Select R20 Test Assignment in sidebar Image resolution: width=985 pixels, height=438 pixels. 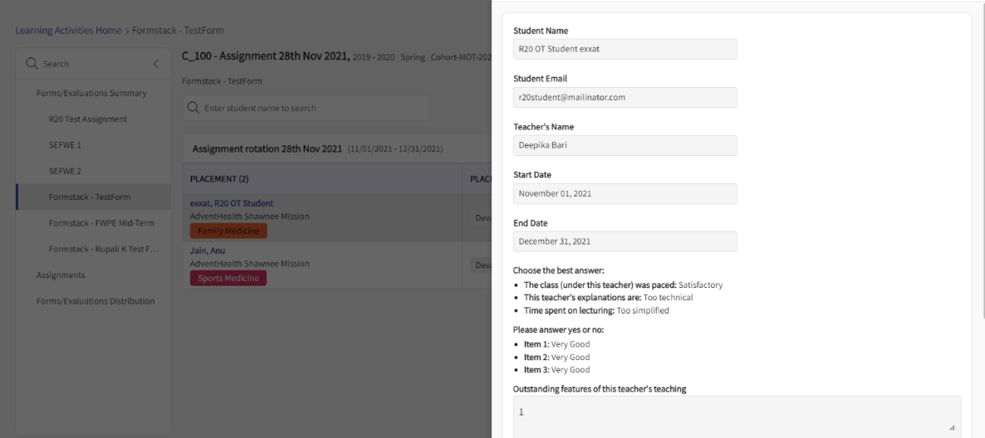point(88,119)
